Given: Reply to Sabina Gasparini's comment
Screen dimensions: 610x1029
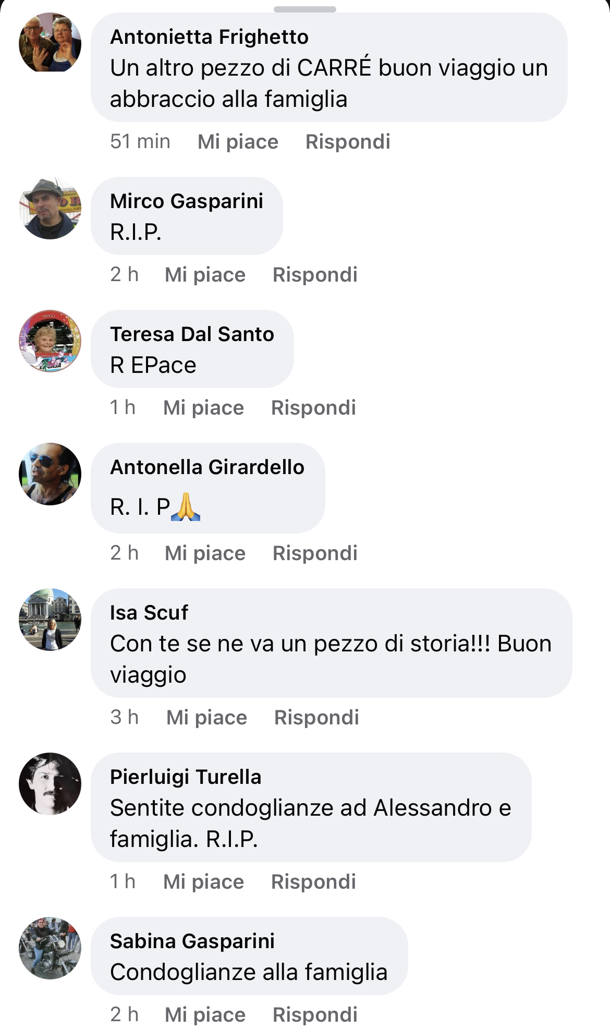Looking at the screenshot, I should pyautogui.click(x=315, y=1015).
